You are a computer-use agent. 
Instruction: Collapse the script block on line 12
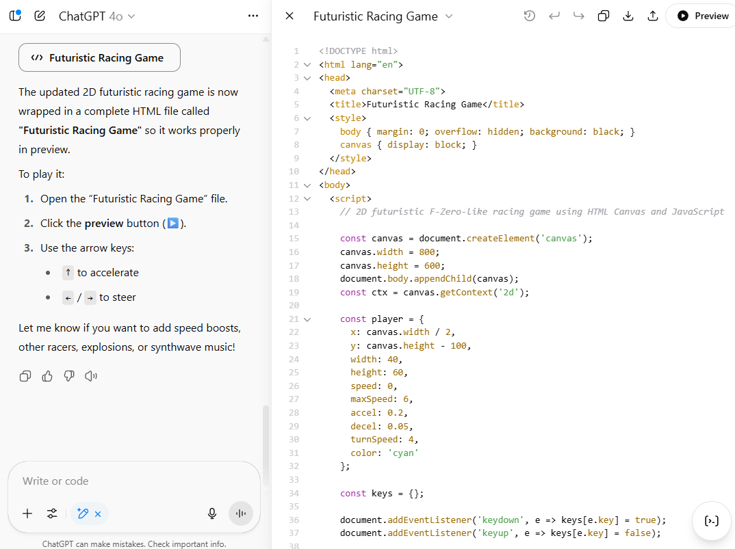(x=307, y=199)
